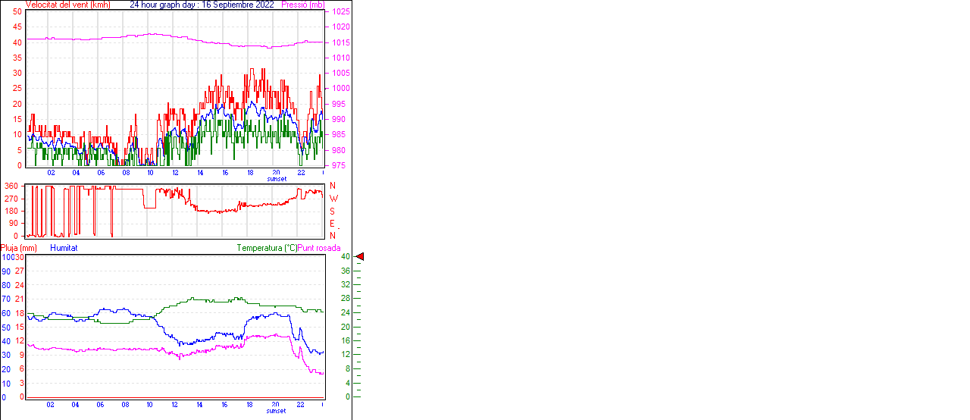The width and height of the screenshot is (970, 420).
Task: Click the 'S' wind direction label
Action: click(333, 211)
